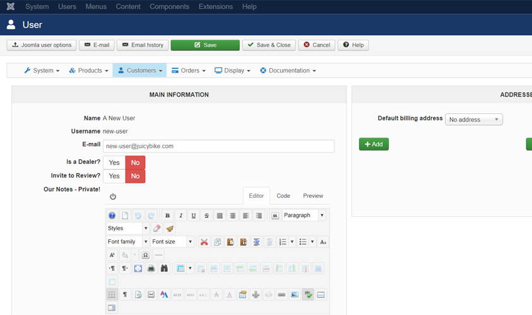Screen dimensions: 532x315
Task: Apply Italic formatting in the editor
Action: coord(180,215)
